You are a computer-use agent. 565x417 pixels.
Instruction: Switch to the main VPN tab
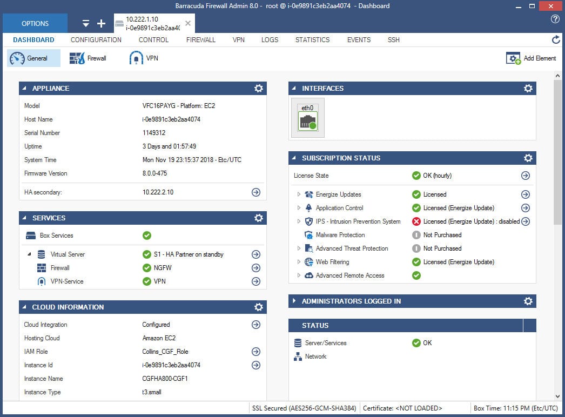click(239, 39)
